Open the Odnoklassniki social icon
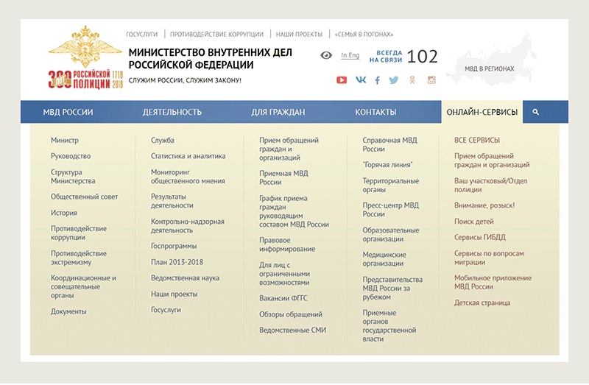Image resolution: width=589 pixels, height=385 pixels. 412,80
